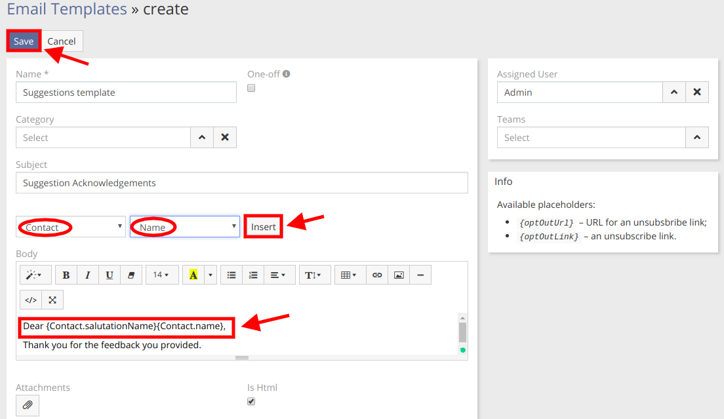Viewport: 724px width, 419px height.
Task: Grab the editor resize handle bar
Action: pos(242,357)
